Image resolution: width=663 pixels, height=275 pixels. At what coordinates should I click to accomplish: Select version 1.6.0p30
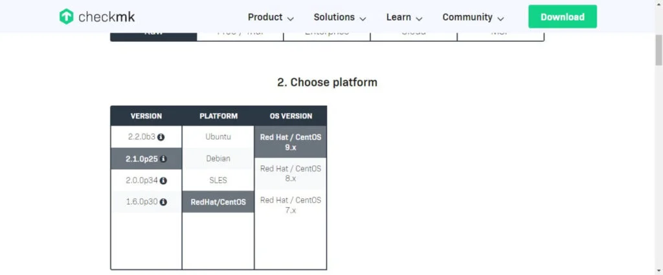point(146,202)
